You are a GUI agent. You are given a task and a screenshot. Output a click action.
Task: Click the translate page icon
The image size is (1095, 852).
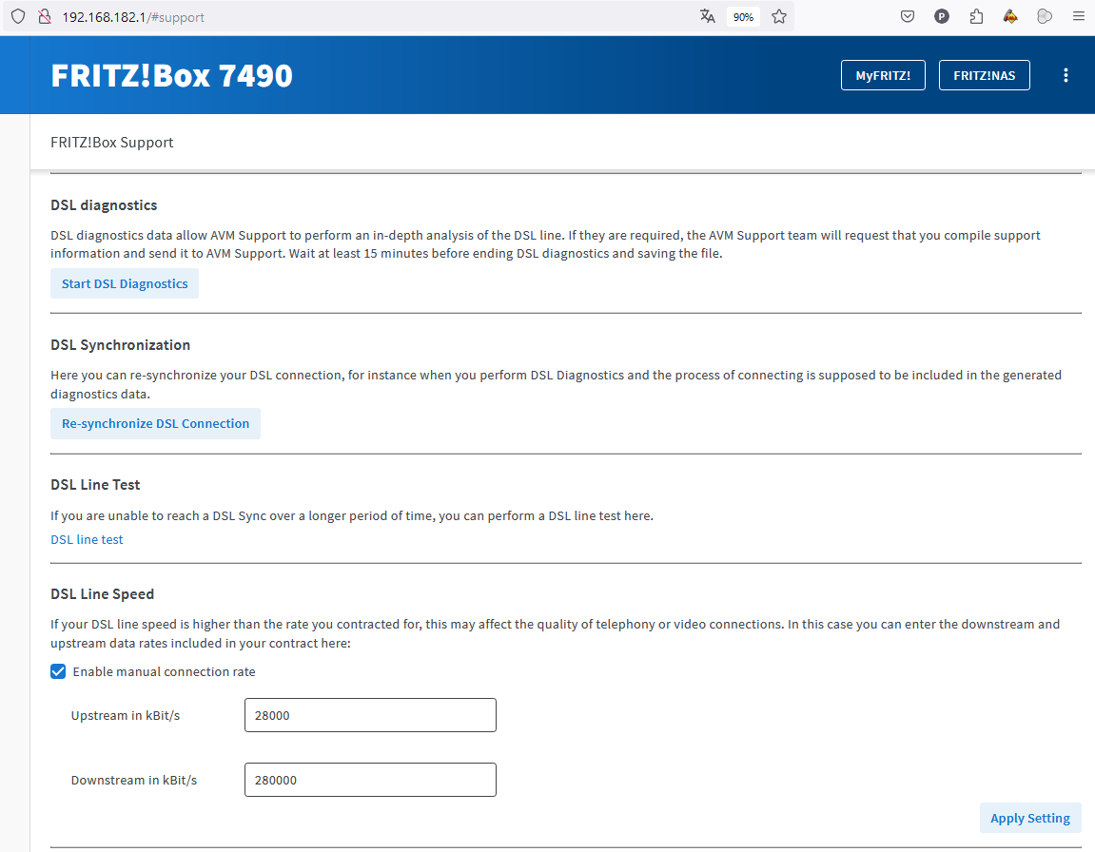pyautogui.click(x=707, y=16)
